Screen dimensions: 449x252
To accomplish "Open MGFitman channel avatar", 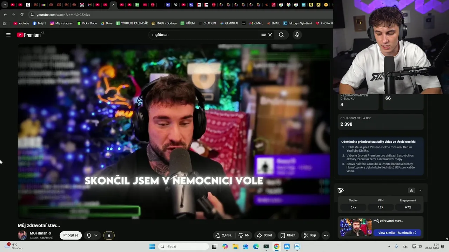I will [22, 235].
